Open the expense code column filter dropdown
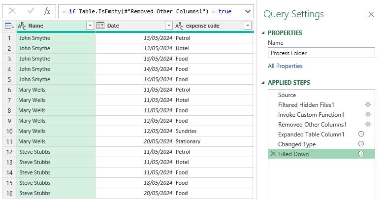The image size is (385, 200). pos(248,26)
